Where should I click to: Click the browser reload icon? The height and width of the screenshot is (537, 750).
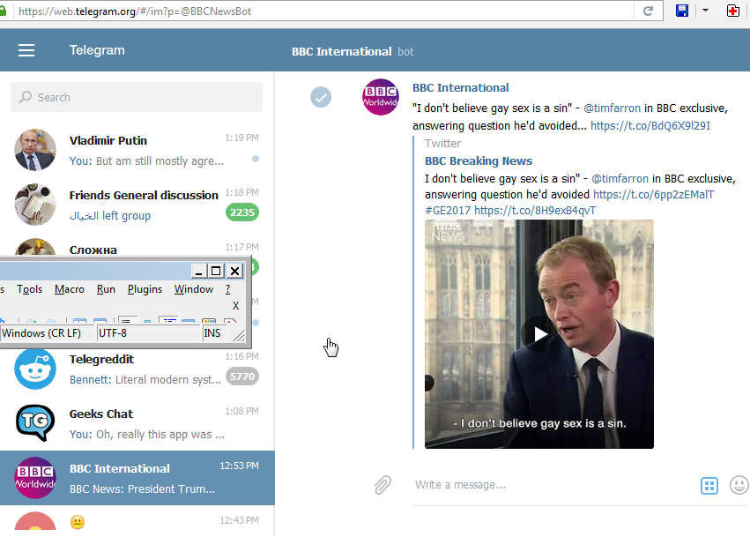(x=648, y=11)
